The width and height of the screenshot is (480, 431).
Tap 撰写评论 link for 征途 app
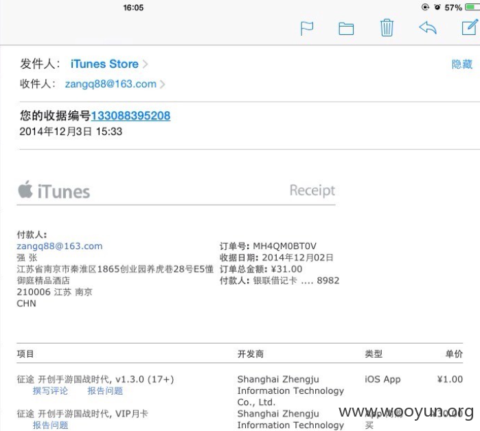tap(50, 391)
